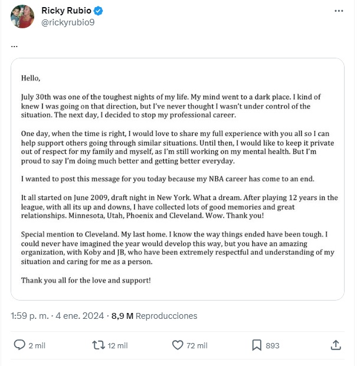Click the 72 mil likes count
The image size is (357, 366).
pyautogui.click(x=196, y=345)
